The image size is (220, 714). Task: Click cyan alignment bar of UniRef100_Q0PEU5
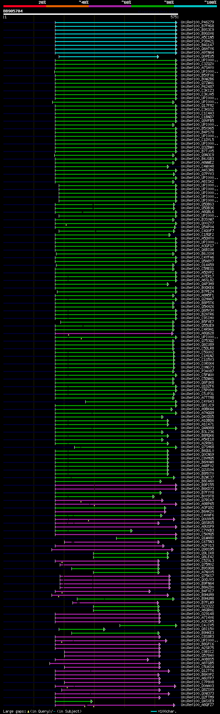pos(109,57)
